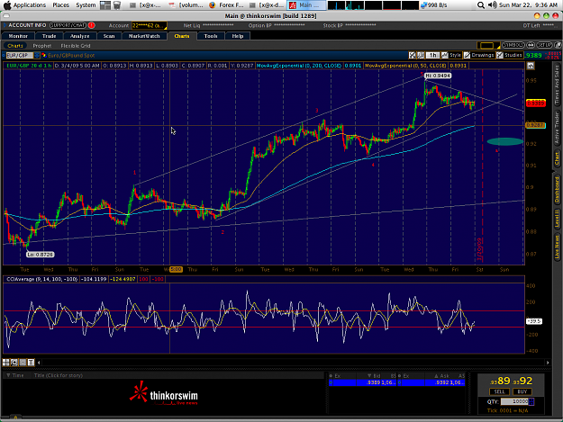
Task: Click the CCIAverage study label
Action: [x=42, y=279]
